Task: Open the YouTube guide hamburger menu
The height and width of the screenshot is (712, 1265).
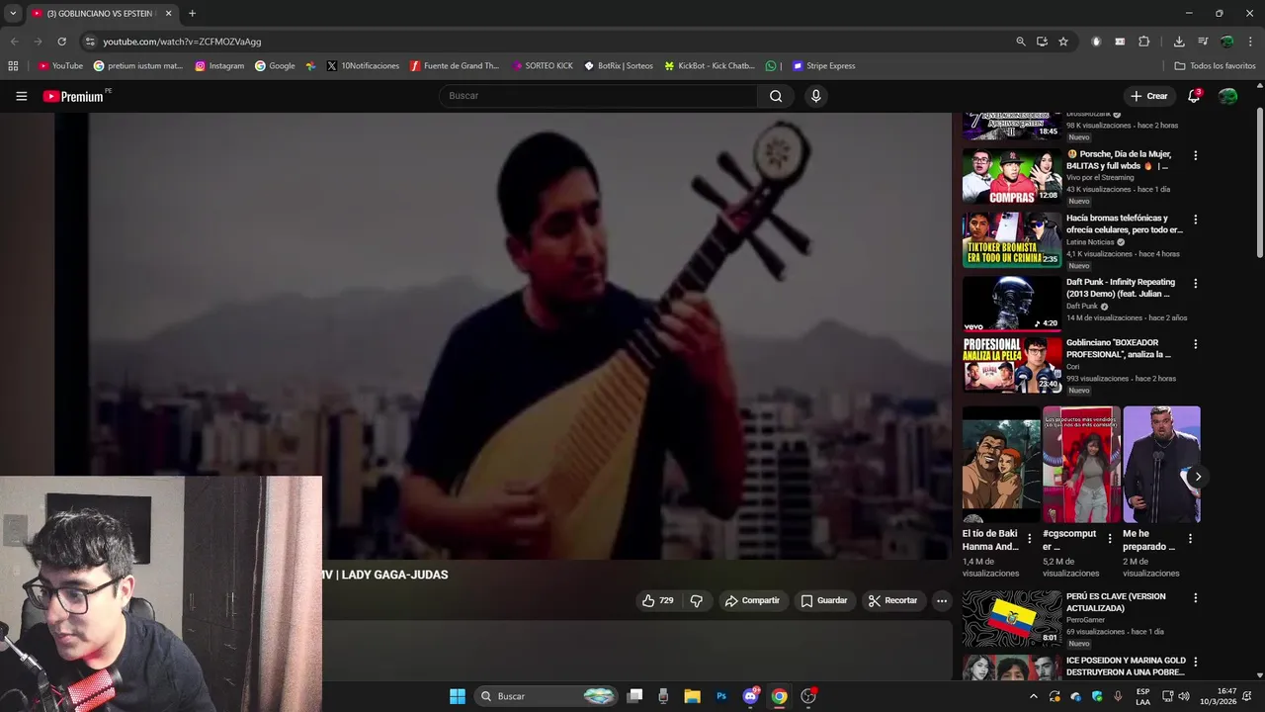Action: coord(21,96)
